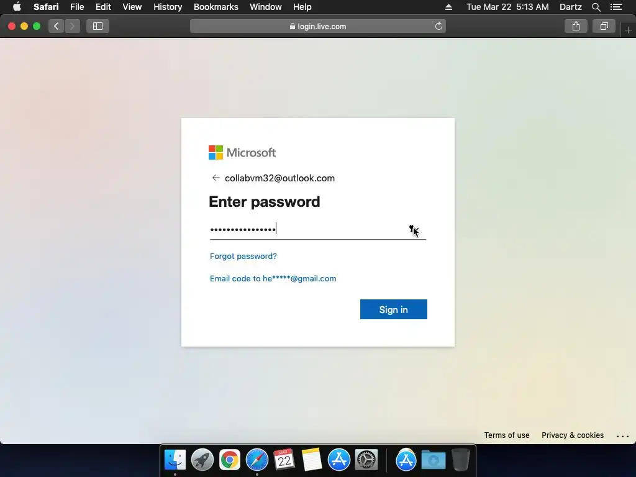The width and height of the screenshot is (636, 477).
Task: Toggle the Safari sidebar button
Action: 98,26
